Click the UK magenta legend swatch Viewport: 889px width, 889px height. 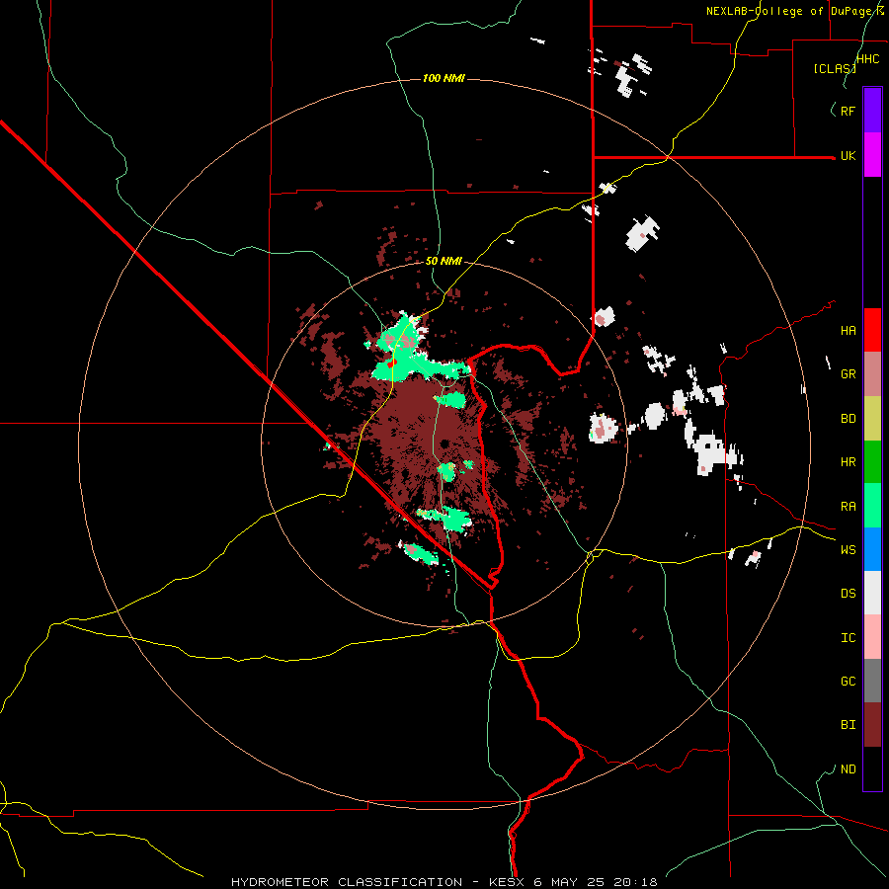[x=872, y=155]
